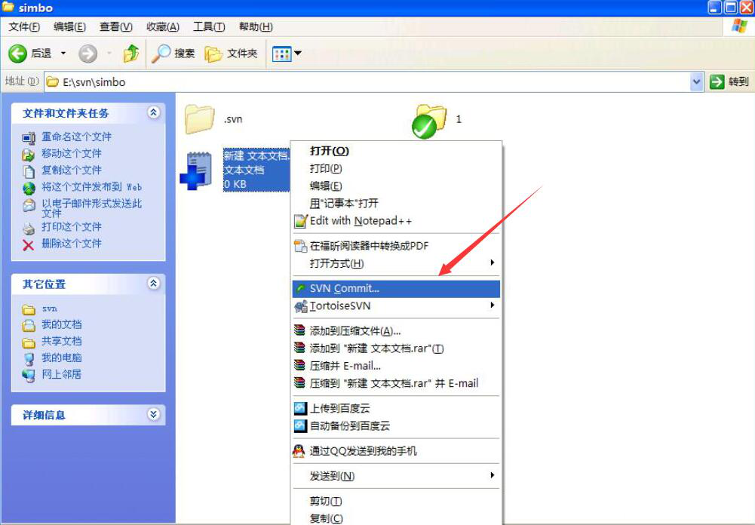Choose 打印(P) in context menu
Viewport: 755px width, 525px height.
click(x=396, y=168)
